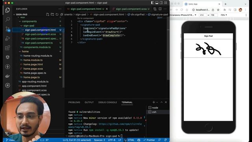Maximize the terminal panel size
Image resolution: width=252 pixels, height=142 pixels.
(x=161, y=102)
